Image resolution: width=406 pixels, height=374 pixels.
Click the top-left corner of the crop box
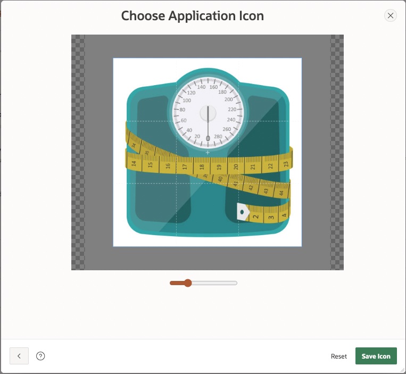pyautogui.click(x=113, y=59)
